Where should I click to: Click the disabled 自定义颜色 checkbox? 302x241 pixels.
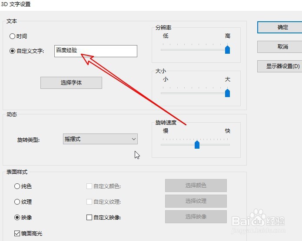(89, 186)
